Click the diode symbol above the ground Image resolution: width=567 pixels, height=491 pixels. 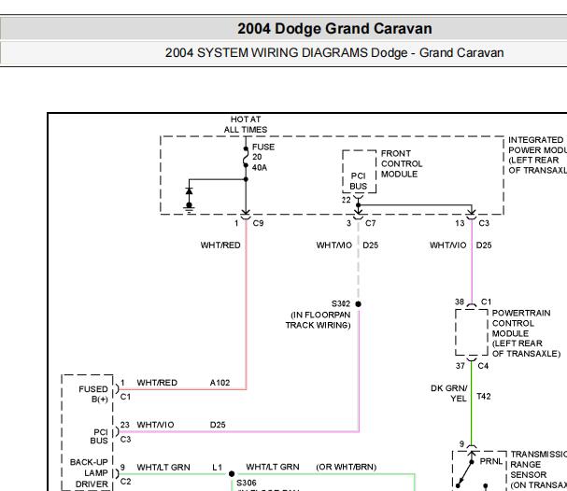189,191
